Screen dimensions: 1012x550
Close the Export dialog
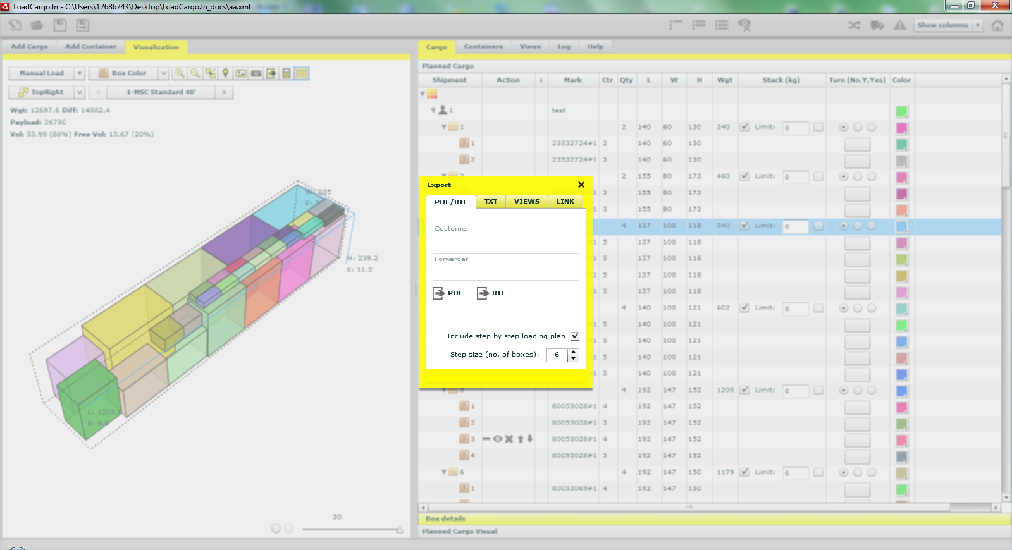point(581,185)
